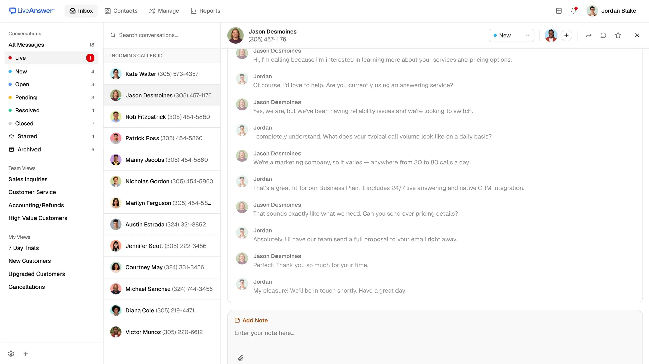The image size is (649, 364).
Task: Open Michael Sanchez conversation
Action: (162, 289)
